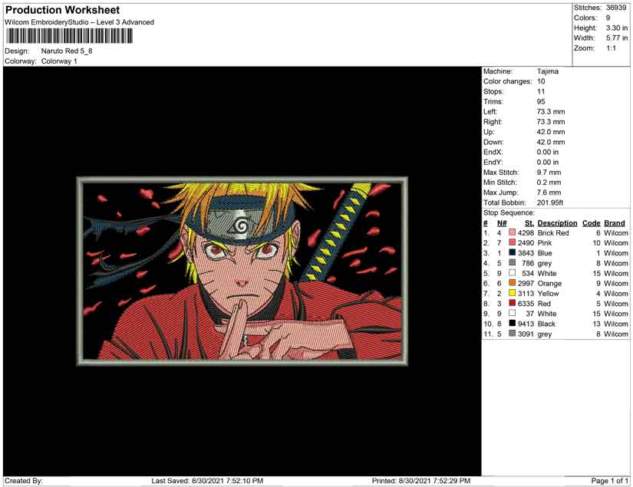
Task: Click the stitches count 36939
Action: [x=616, y=8]
